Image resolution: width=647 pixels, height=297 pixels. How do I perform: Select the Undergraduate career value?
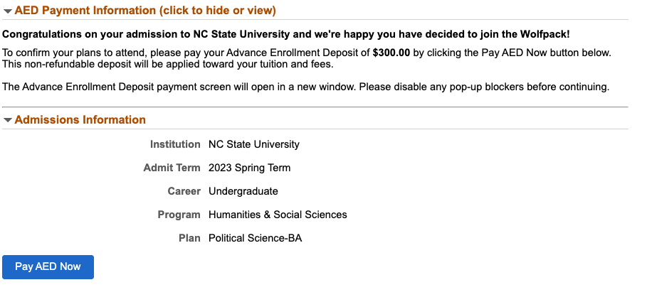[243, 191]
